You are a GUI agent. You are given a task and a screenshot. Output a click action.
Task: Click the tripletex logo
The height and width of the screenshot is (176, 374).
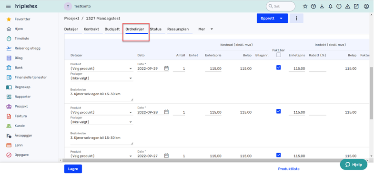[26, 6]
